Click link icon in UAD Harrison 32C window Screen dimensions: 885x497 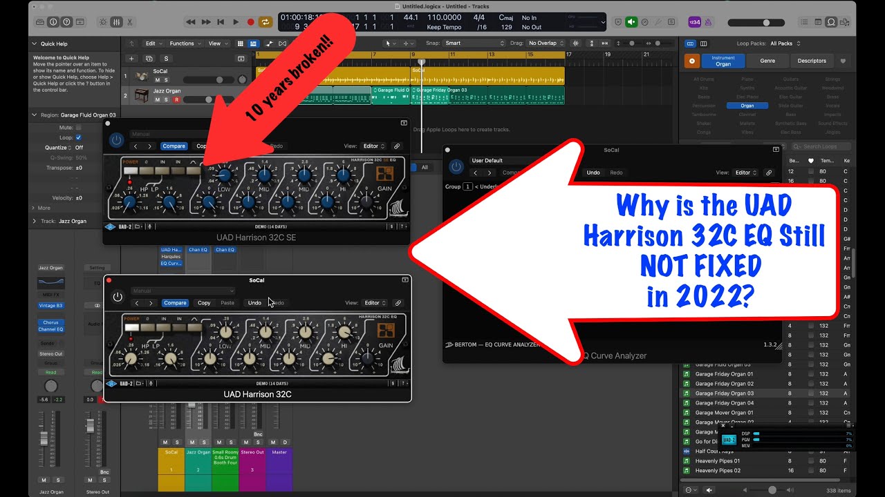tap(398, 303)
